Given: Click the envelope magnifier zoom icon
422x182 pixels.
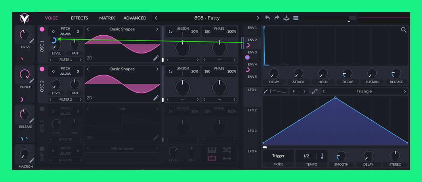Looking at the screenshot, I should click(x=404, y=30).
